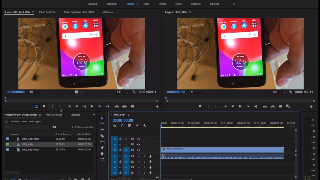Toggle Snap in the timeline
Screen dimensions: 320x180
[x=122, y=125]
